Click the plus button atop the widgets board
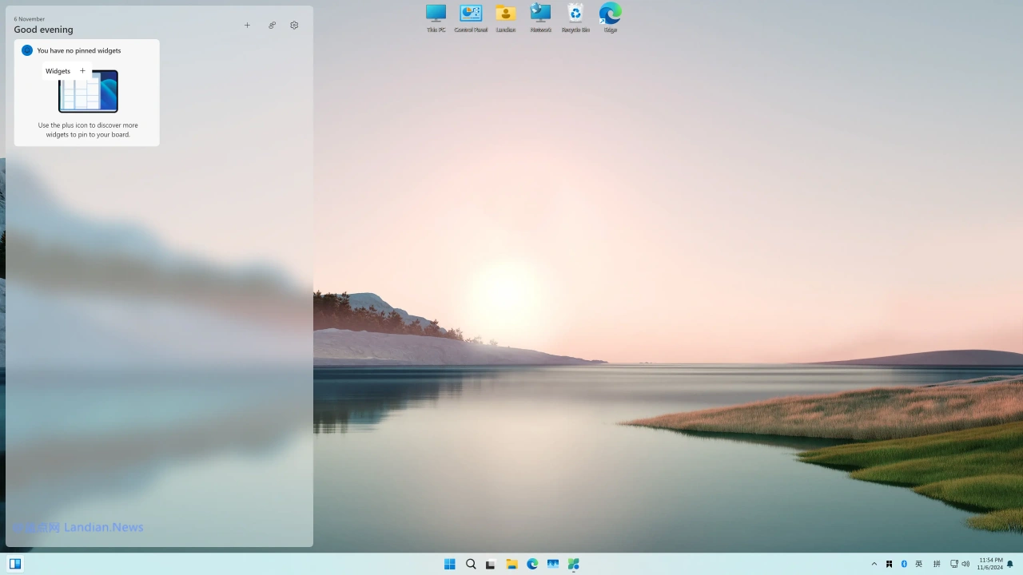The height and width of the screenshot is (575, 1023). coord(247,25)
